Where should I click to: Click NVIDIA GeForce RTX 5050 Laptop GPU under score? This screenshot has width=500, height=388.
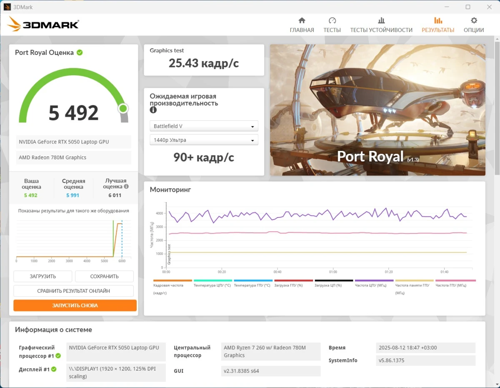(73, 142)
